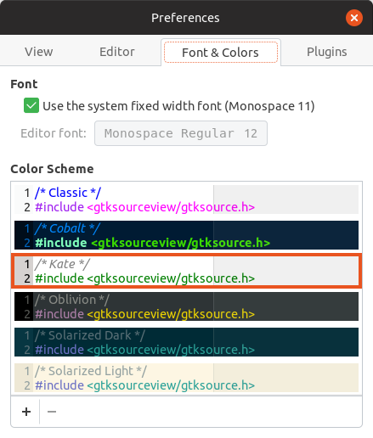Uncheck Use the system fixed width font
Viewport: 373px width, 438px height.
31,105
